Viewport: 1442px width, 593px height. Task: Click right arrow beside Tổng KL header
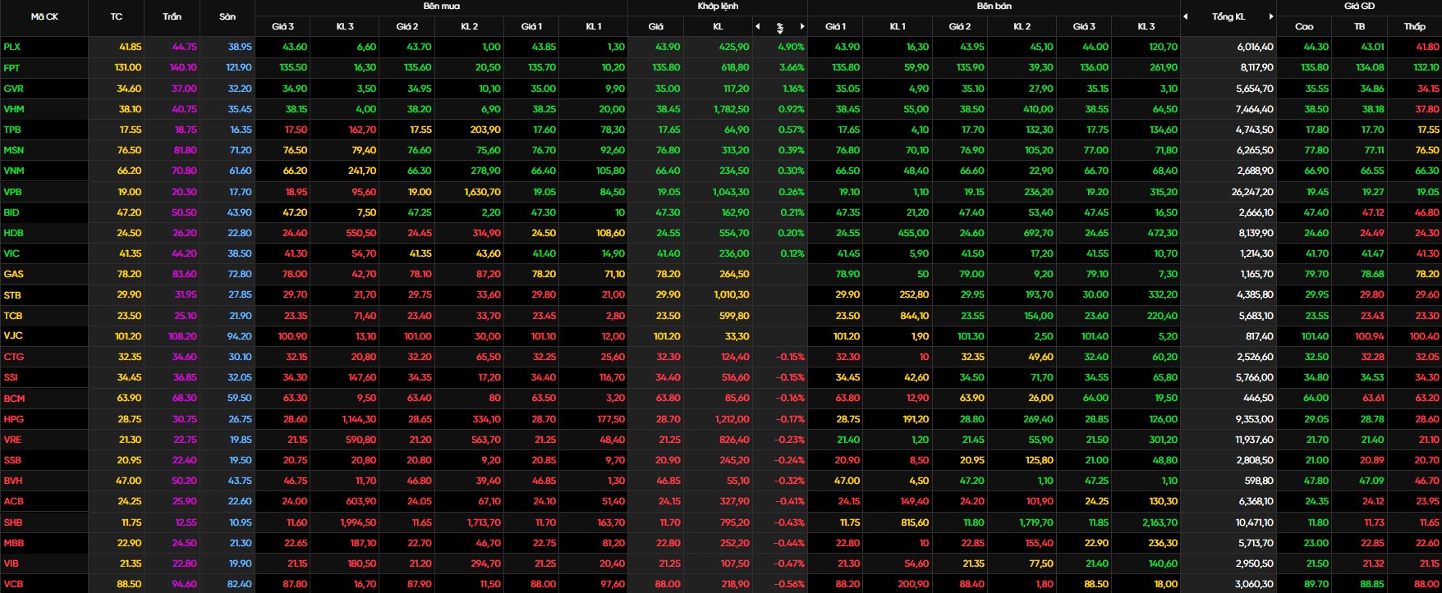click(x=1271, y=16)
